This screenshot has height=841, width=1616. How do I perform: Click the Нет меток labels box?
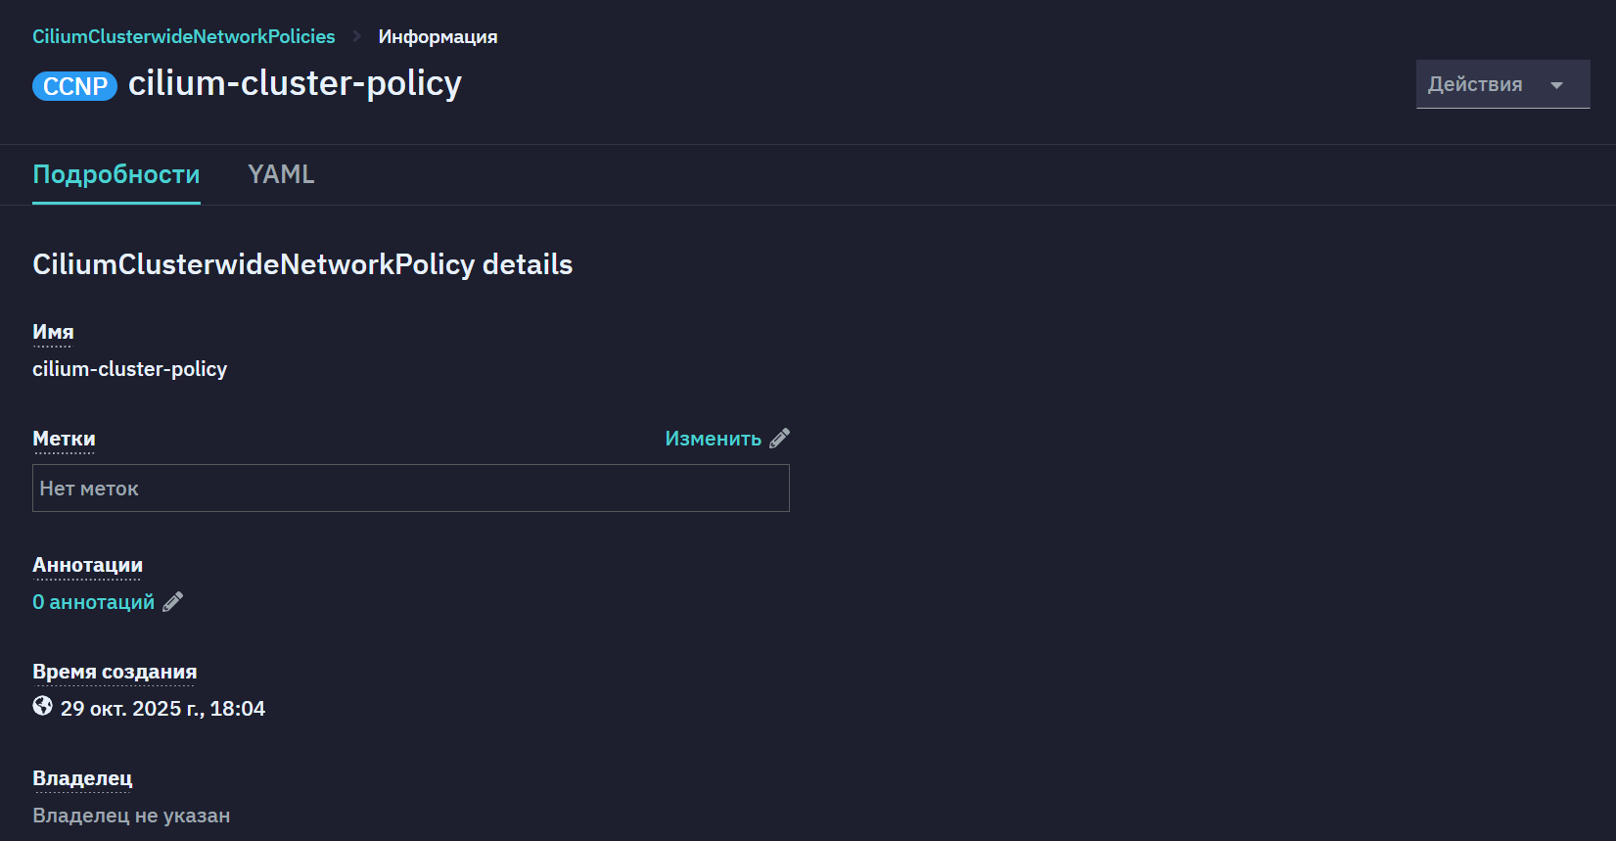pos(411,488)
